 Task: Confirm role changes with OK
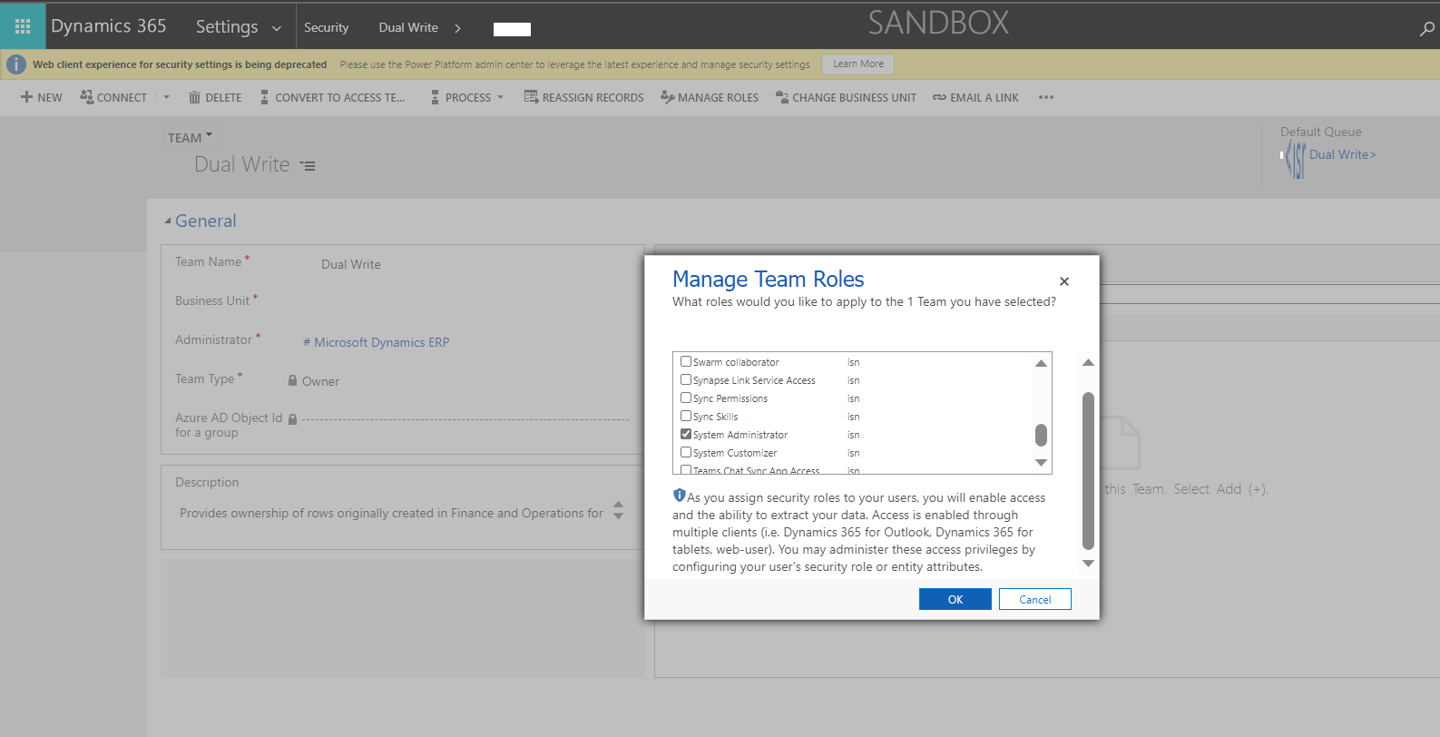(955, 599)
